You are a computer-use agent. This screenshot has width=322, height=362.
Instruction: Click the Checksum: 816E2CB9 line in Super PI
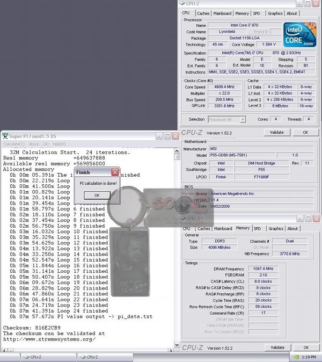point(32,328)
